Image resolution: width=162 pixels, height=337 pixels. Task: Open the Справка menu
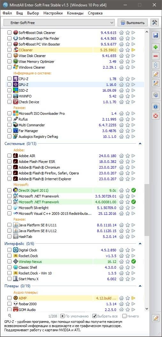95,13
